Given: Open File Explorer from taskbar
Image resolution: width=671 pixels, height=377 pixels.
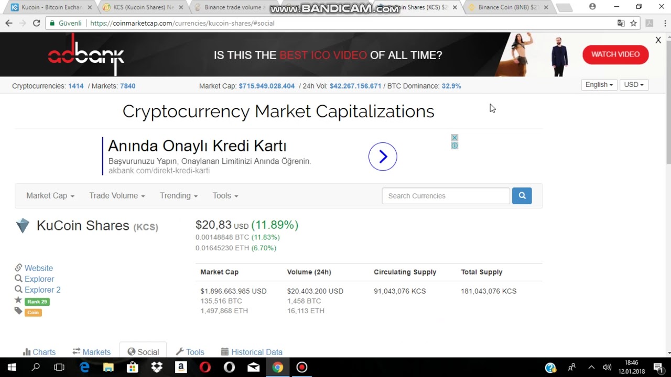Looking at the screenshot, I should point(109,367).
